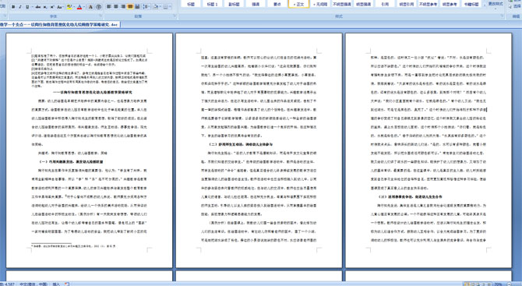Apply the 无间隔 style
Image resolution: width=522 pixels, height=286 pixels.
click(320, 4)
